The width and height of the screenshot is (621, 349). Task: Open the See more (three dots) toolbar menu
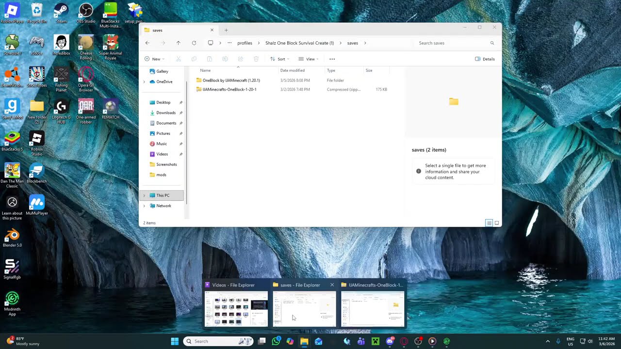(332, 59)
